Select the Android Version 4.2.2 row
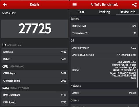The image size is (139, 107). pyautogui.click(x=104, y=48)
